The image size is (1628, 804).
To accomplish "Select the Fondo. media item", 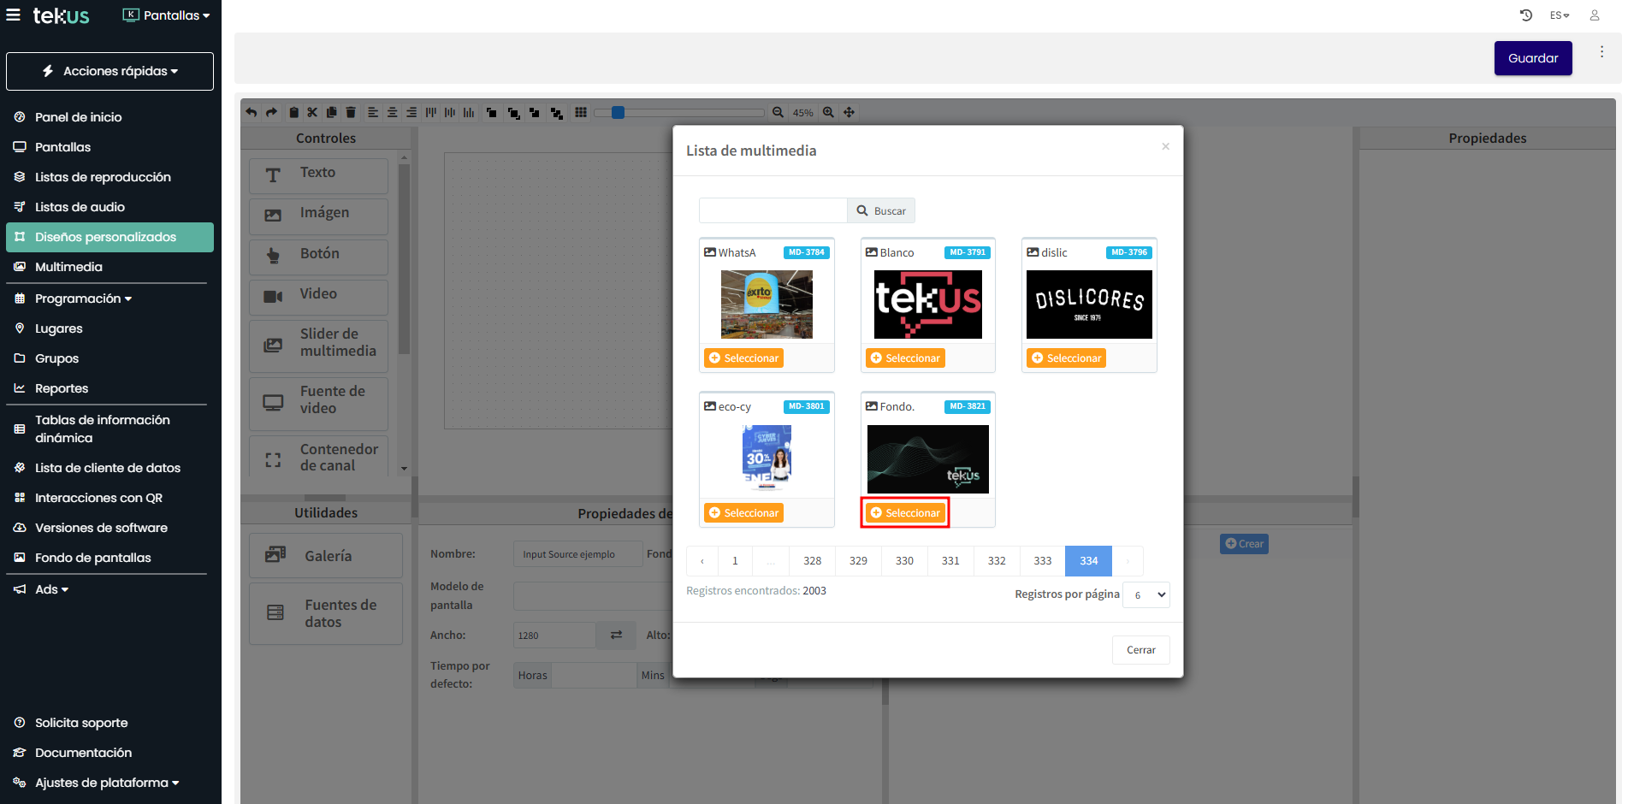I will (x=905, y=513).
